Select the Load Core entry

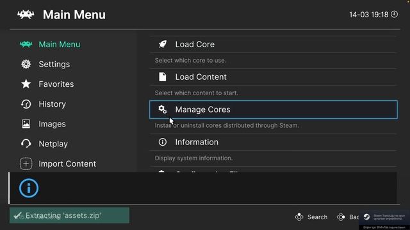274,44
